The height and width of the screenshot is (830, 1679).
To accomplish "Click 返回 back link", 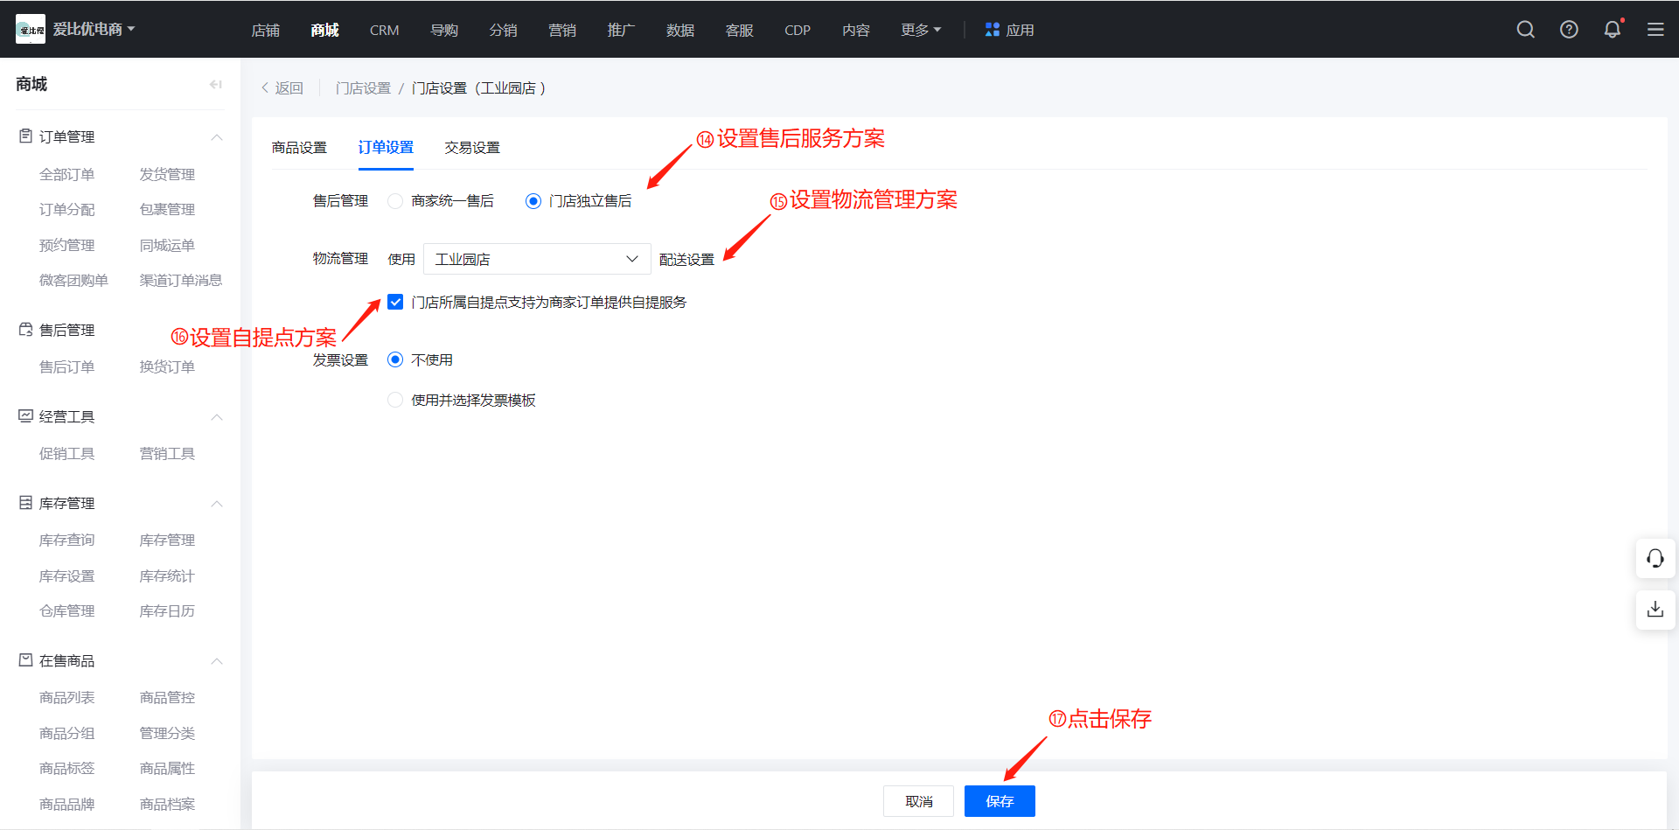I will (282, 88).
